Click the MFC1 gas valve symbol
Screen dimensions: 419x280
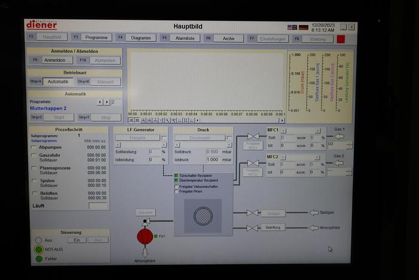(x=253, y=137)
